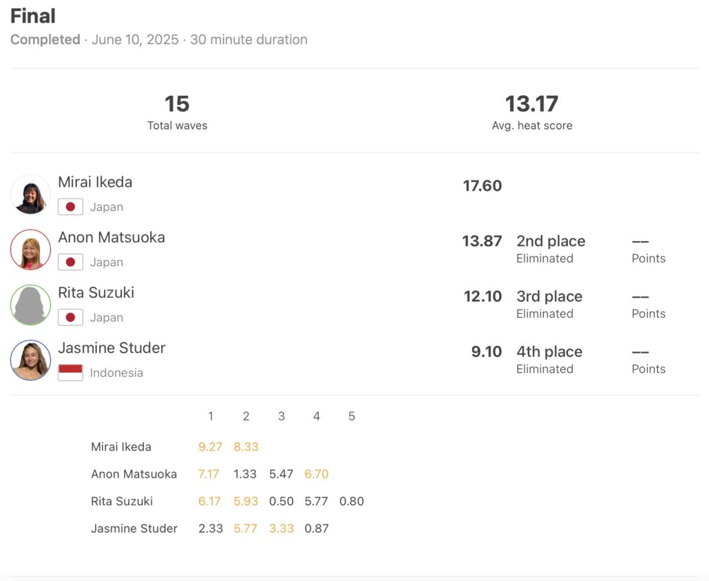Screen dimensions: 709x581
Task: Select Jasmine Studer's name in results list
Action: [x=112, y=348]
